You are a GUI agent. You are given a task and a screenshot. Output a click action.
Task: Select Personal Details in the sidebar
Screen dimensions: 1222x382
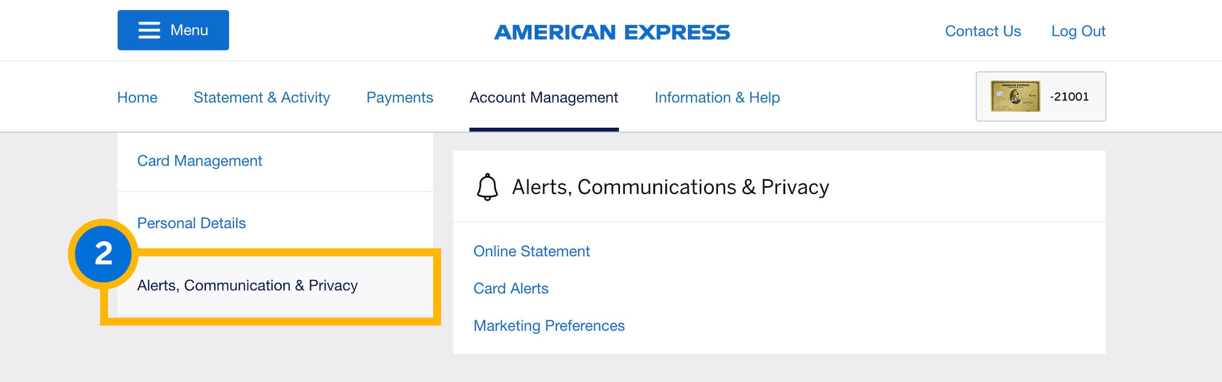192,223
